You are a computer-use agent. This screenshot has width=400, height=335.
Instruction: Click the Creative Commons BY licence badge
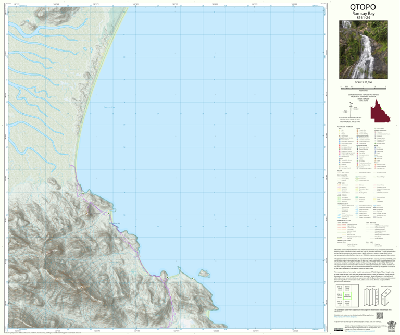pyautogui.click(x=339, y=329)
